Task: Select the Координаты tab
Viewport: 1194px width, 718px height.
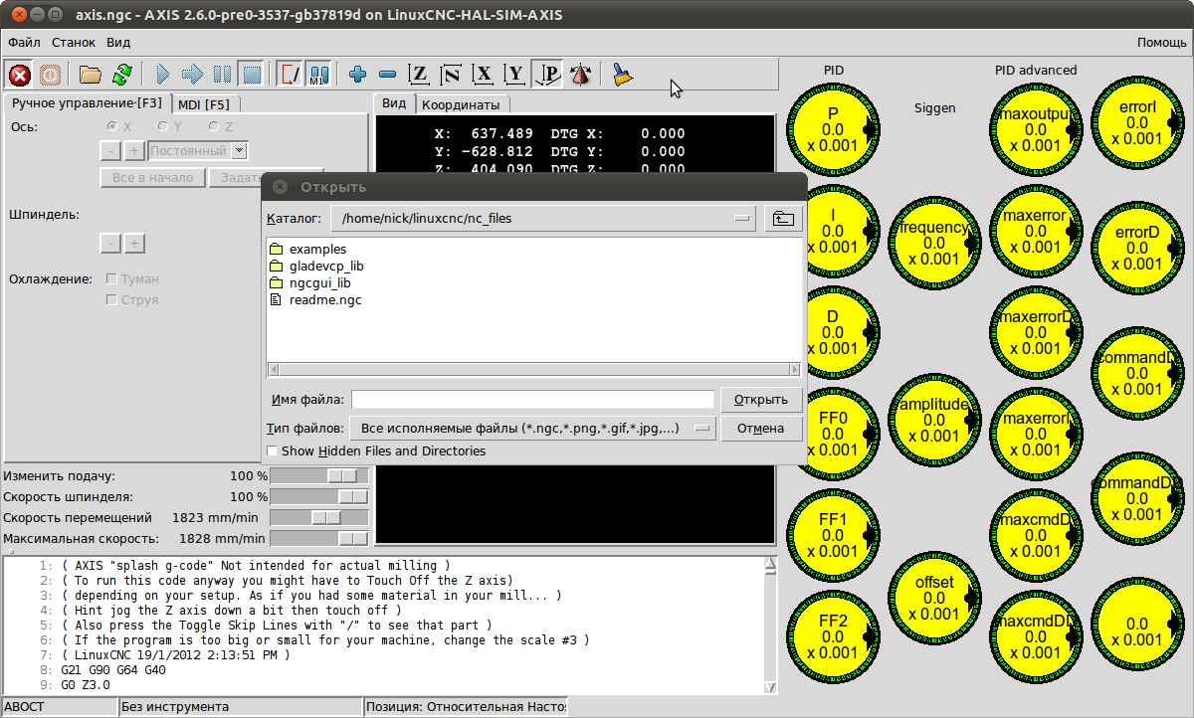Action: (x=462, y=104)
